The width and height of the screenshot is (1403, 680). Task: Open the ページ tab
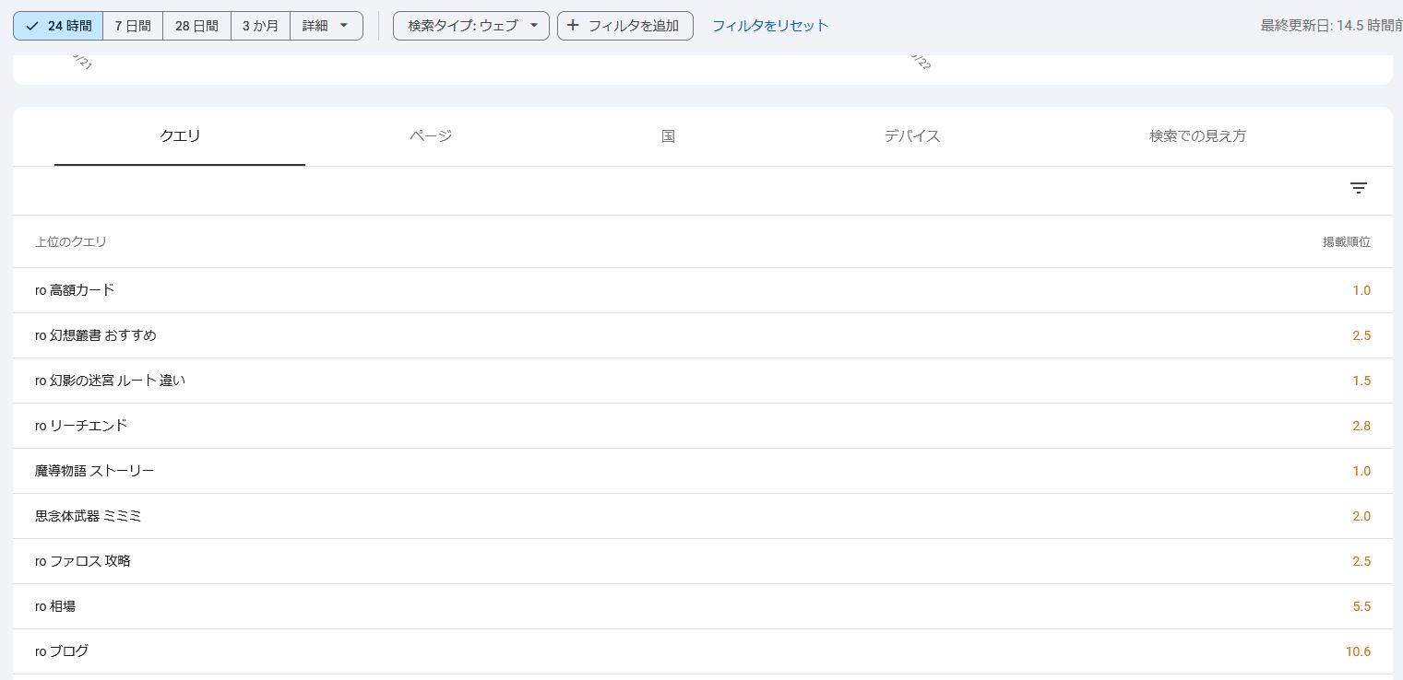click(x=431, y=136)
